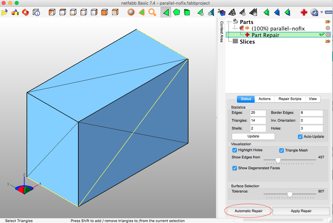Select the right-side view cube icon
The width and height of the screenshot is (333, 223).
tap(94, 12)
